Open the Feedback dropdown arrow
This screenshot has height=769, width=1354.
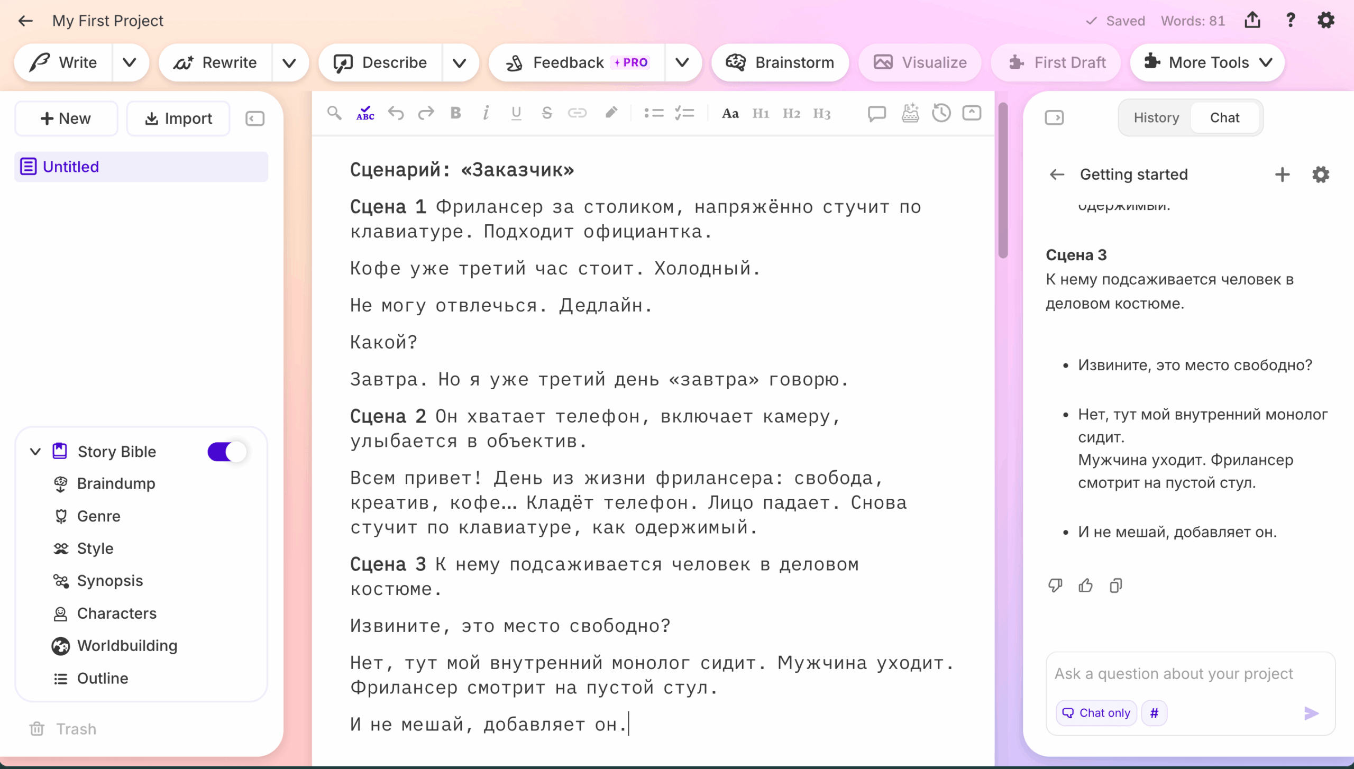click(683, 62)
